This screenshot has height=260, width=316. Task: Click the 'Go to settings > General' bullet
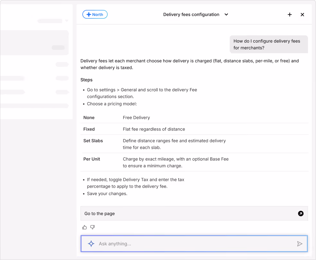tap(142, 93)
